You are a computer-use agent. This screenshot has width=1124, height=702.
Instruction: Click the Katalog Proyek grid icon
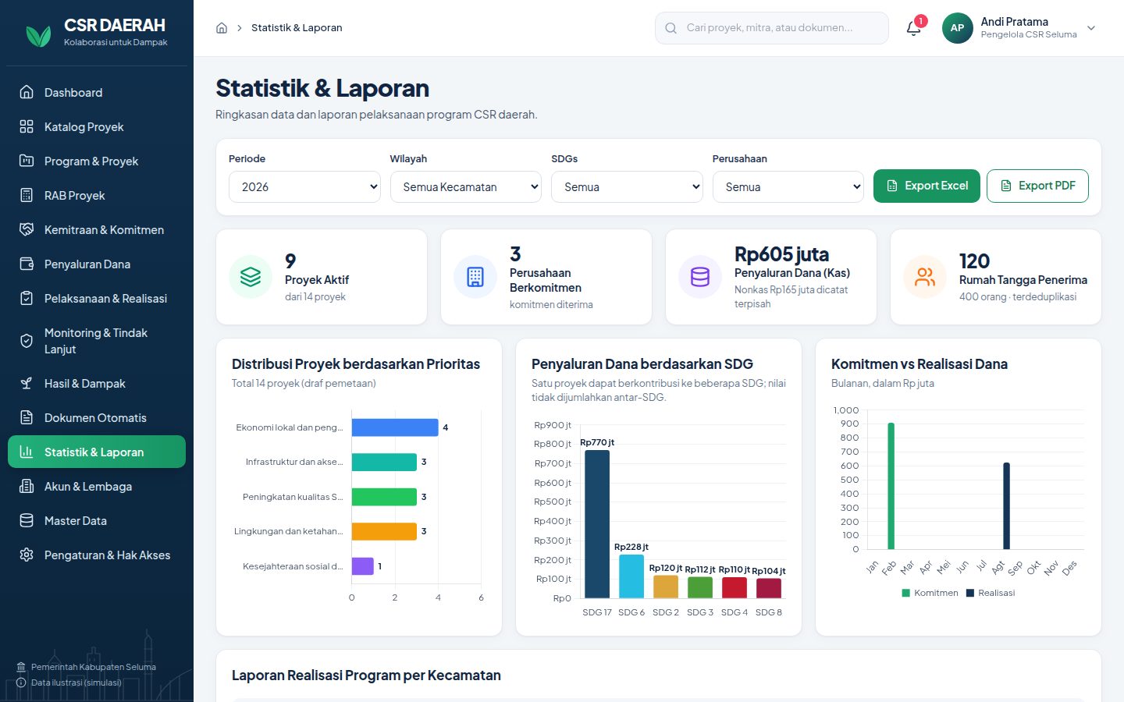(x=27, y=126)
